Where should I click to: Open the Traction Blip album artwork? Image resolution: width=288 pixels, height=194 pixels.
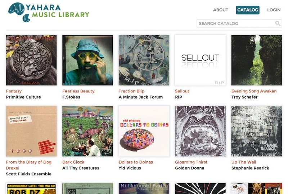144,60
